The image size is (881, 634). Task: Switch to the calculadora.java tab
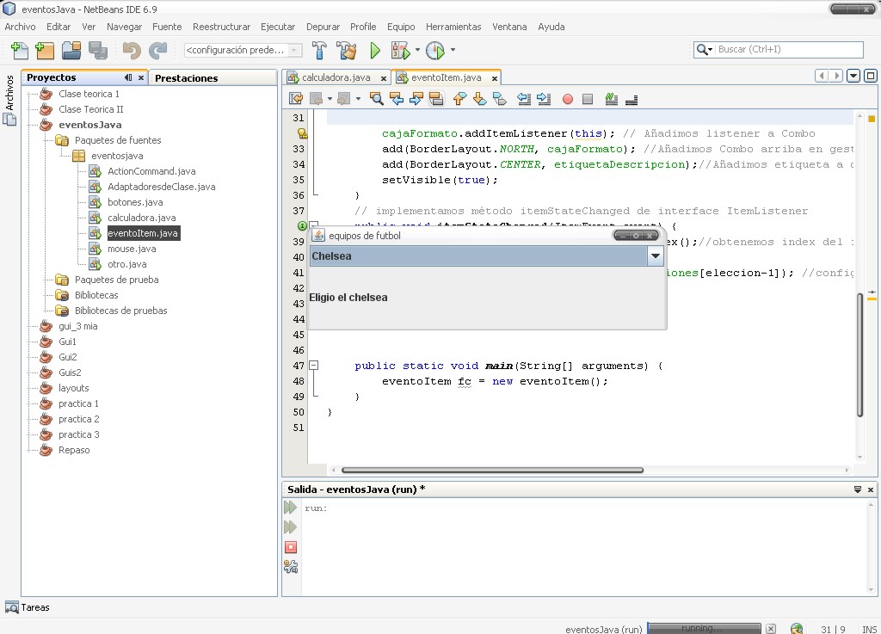[336, 76]
